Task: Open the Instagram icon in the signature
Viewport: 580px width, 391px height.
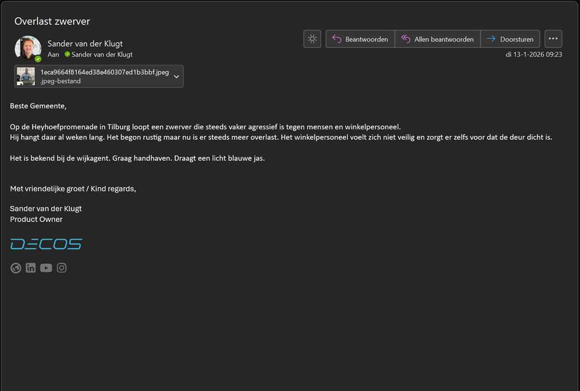Action: pos(61,268)
